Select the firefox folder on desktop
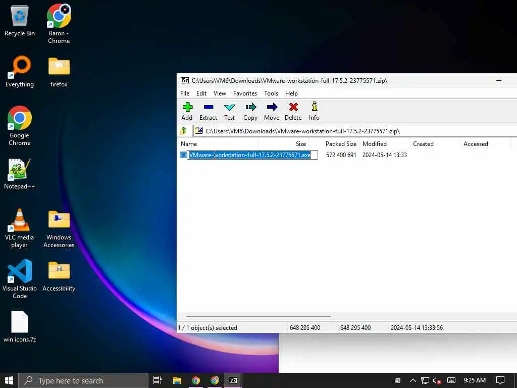The width and height of the screenshot is (517, 388). 59,71
